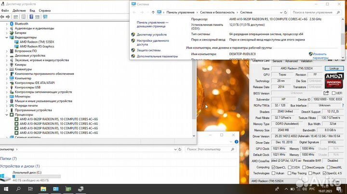The width and height of the screenshot is (347, 194).
Task: Toggle the OpenCL checkbox in GPU-Z
Action: pyautogui.click(x=273, y=168)
